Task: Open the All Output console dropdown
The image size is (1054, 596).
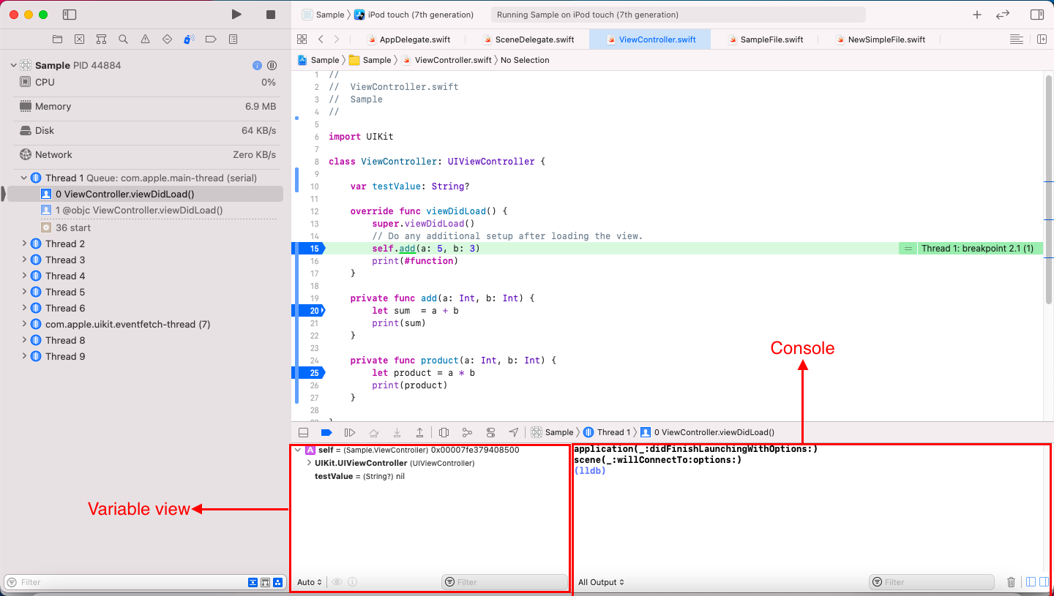Action: coord(601,582)
